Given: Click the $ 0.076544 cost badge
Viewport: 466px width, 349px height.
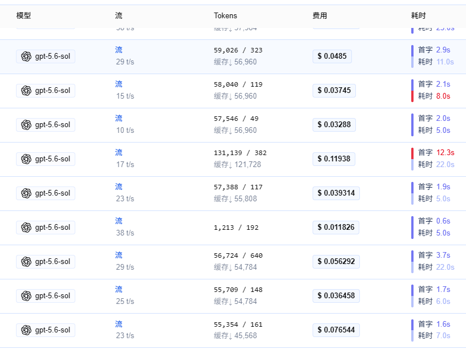Looking at the screenshot, I should point(336,330).
